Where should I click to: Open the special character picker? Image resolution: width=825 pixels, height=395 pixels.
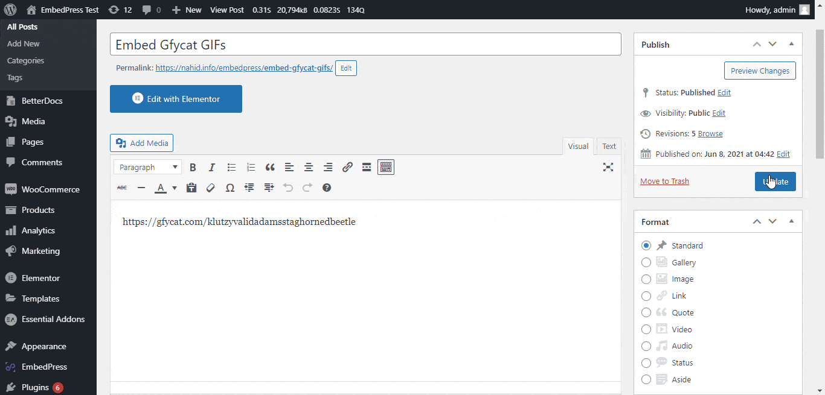[x=230, y=188]
